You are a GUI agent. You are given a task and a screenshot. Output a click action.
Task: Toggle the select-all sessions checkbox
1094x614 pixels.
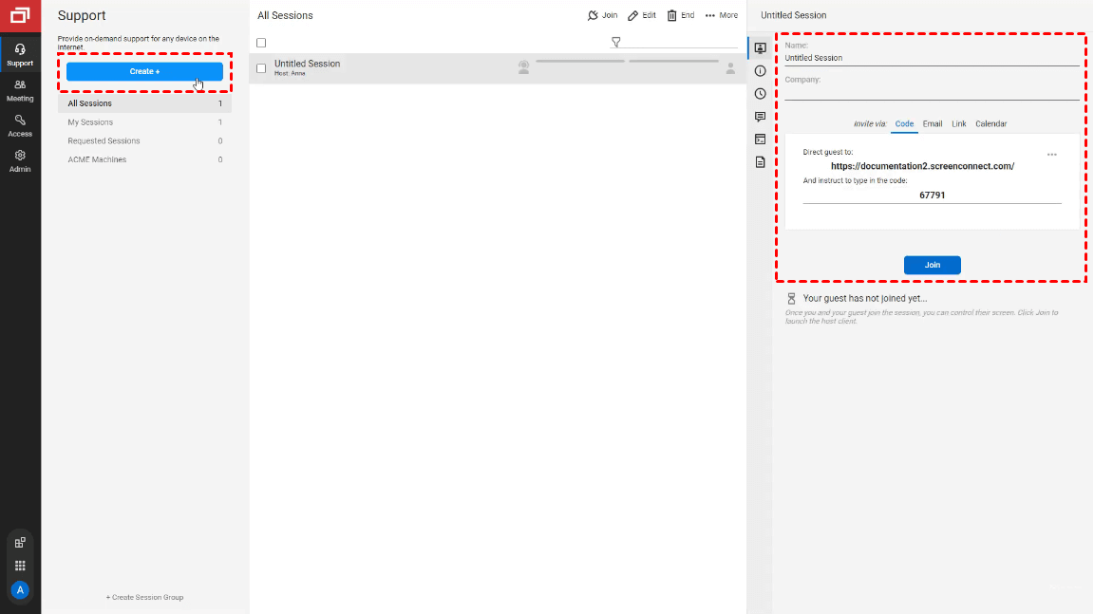261,43
